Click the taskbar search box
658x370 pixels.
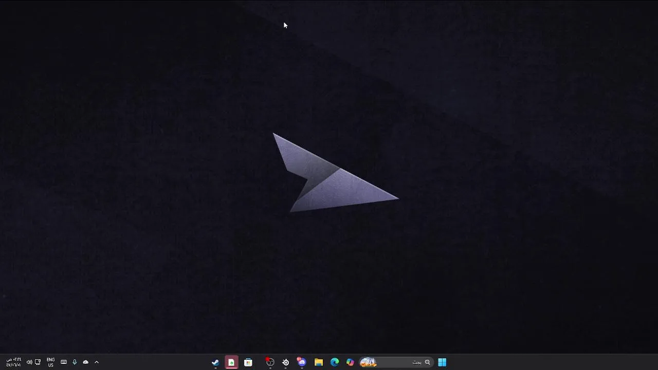coord(396,362)
